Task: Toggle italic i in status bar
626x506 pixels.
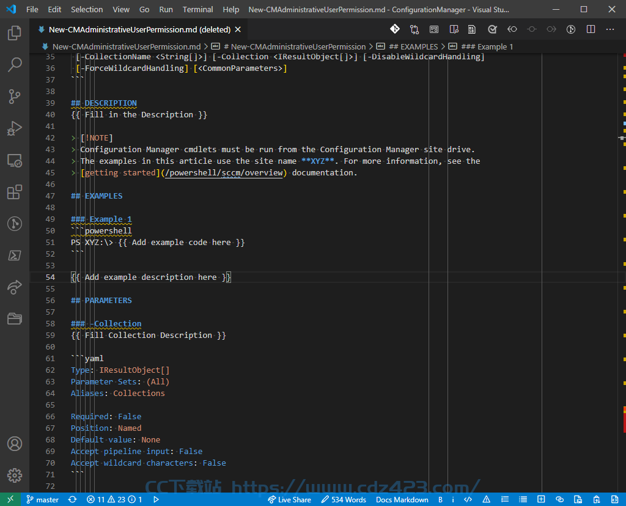Action: pyautogui.click(x=453, y=499)
